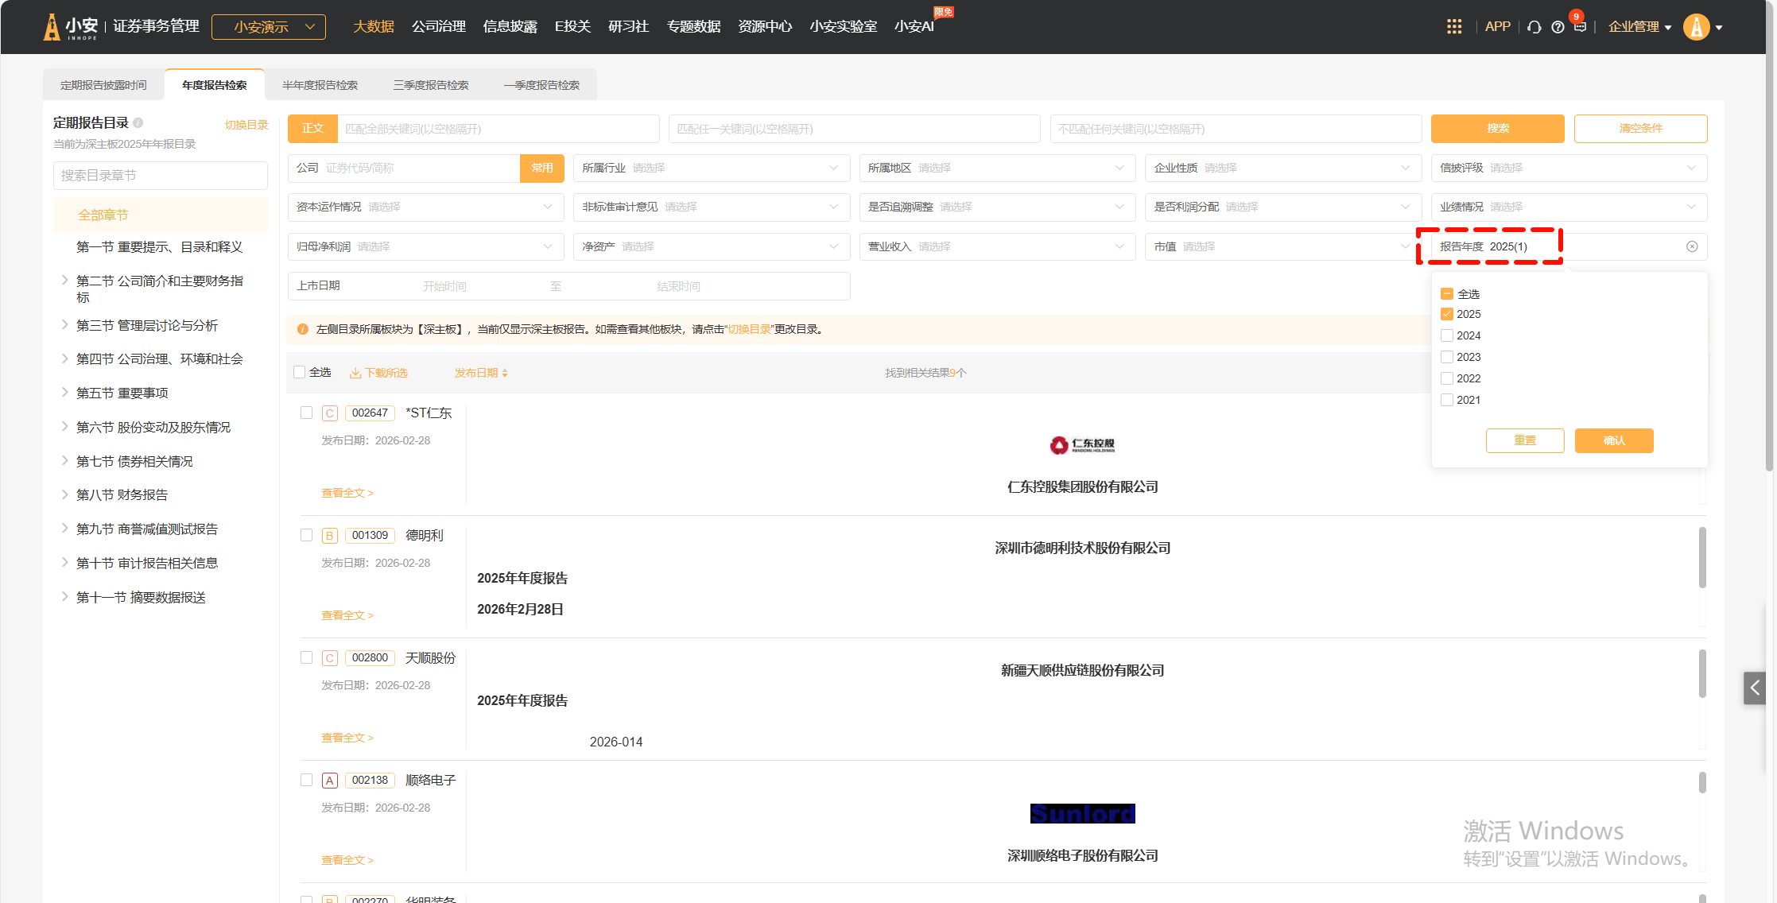Switch to the 半年度报告检索 tab
The image size is (1777, 903).
320,85
